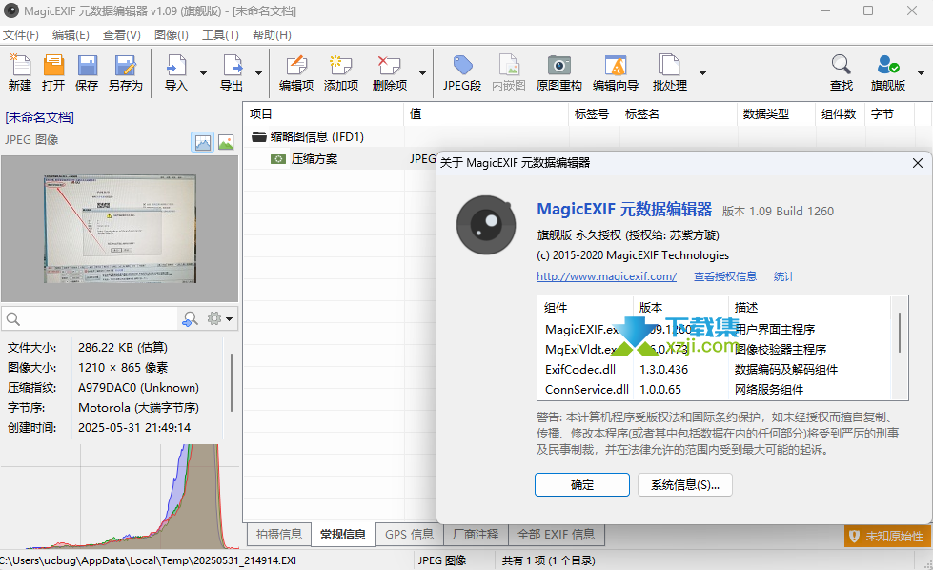Click the 压缩方案 row icon
This screenshot has height=570, width=933.
point(278,159)
